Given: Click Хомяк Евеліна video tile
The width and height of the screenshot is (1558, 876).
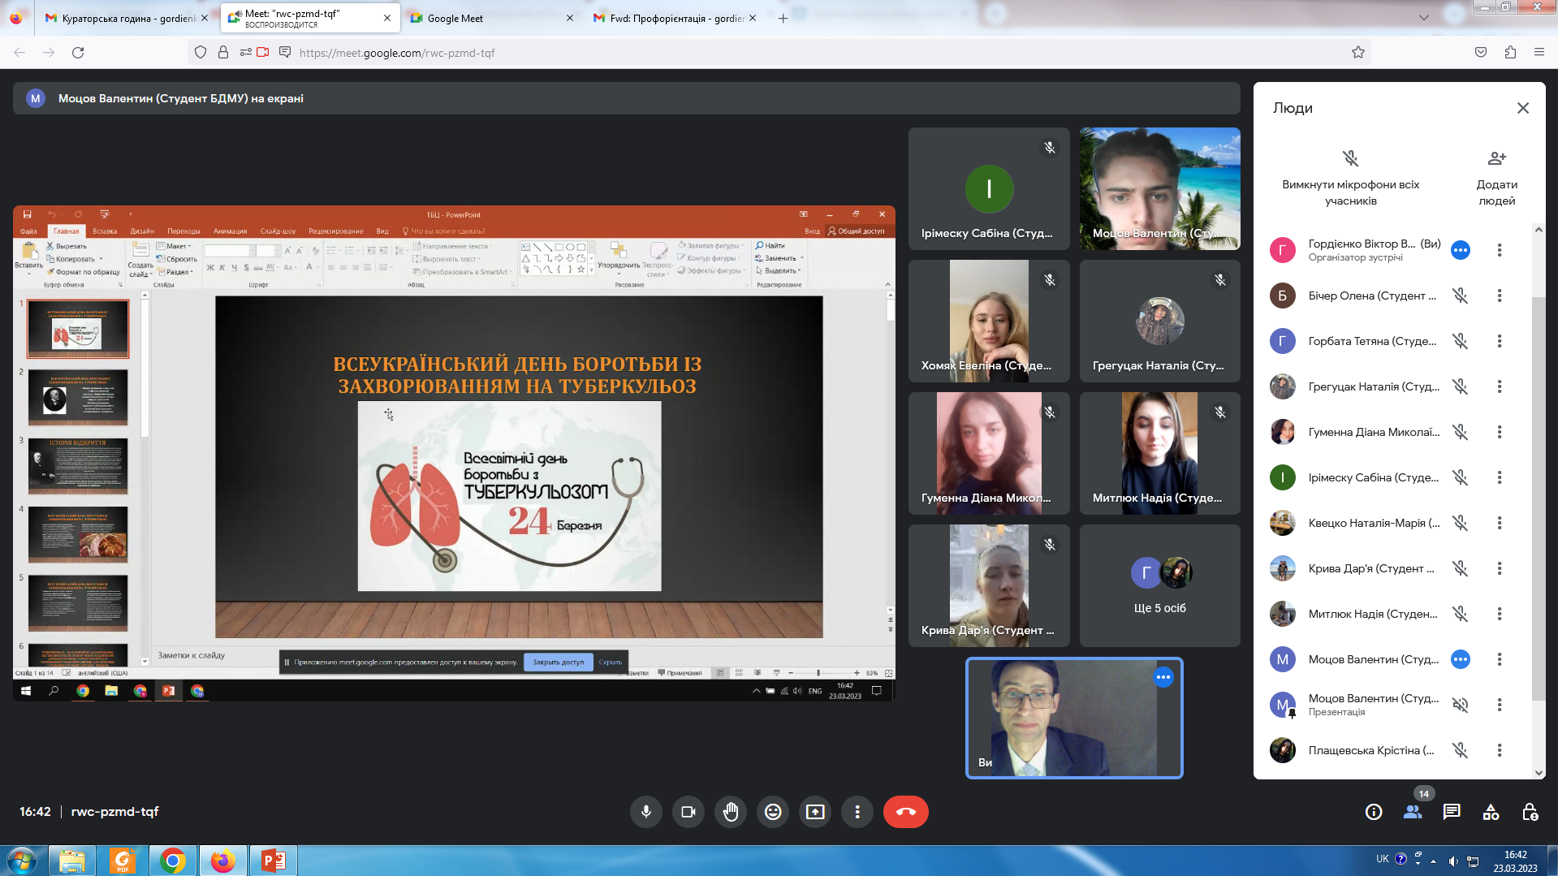Looking at the screenshot, I should (989, 321).
